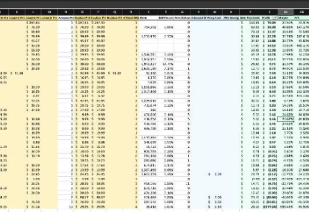The image size is (309, 212).
Task: Select column O header
Action: point(82,12)
